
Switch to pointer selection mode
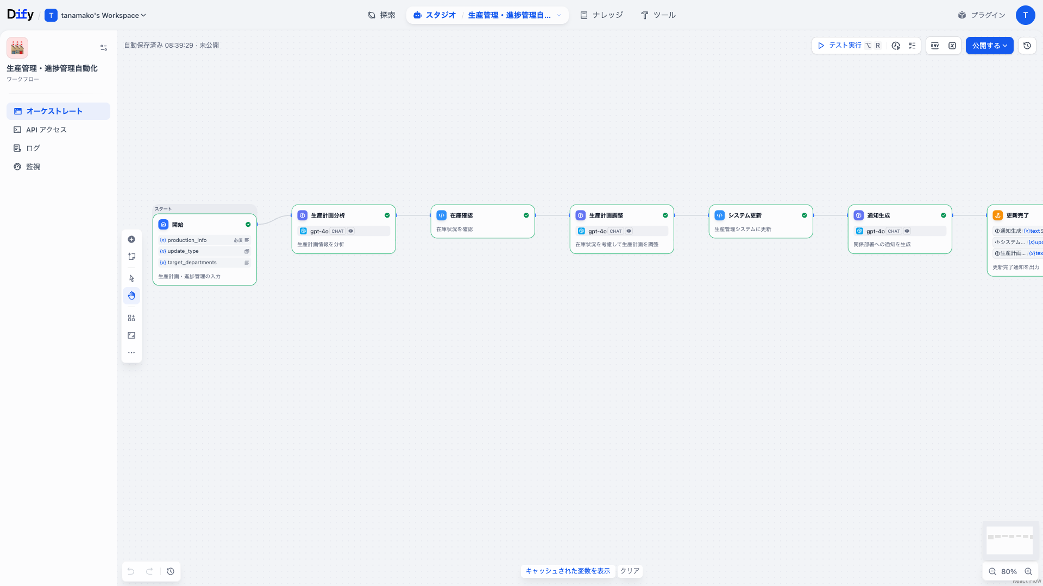coord(131,278)
